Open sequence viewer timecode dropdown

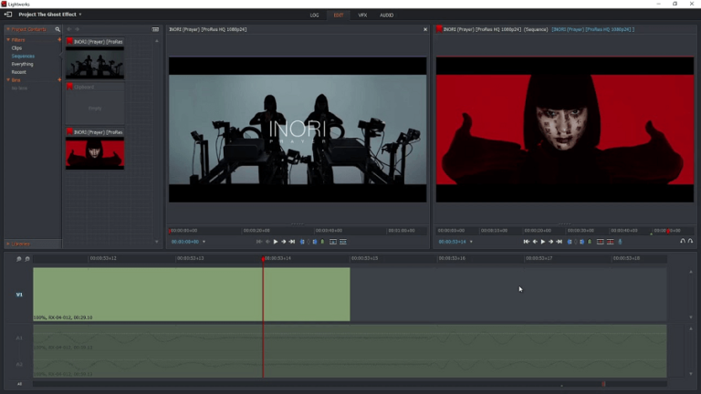pyautogui.click(x=471, y=242)
